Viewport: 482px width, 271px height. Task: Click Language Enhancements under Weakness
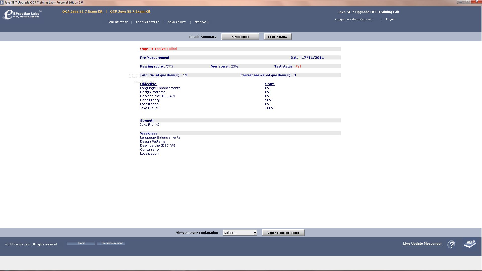(160, 138)
